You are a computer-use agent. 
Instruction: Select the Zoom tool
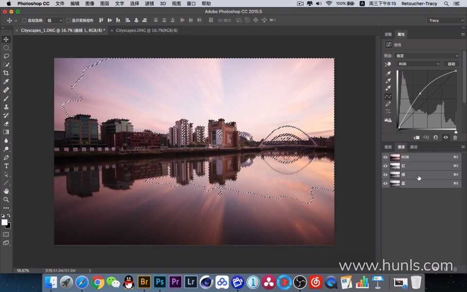click(x=6, y=200)
